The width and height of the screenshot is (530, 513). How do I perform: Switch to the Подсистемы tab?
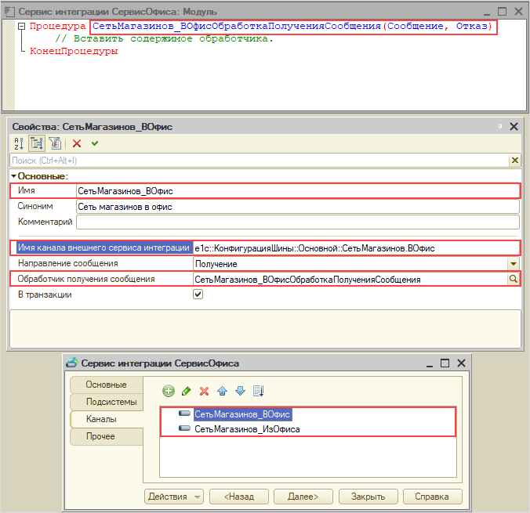107,402
